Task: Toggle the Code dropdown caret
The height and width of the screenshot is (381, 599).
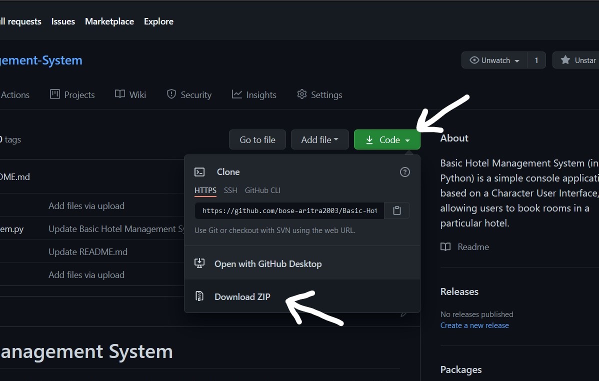Action: [407, 140]
